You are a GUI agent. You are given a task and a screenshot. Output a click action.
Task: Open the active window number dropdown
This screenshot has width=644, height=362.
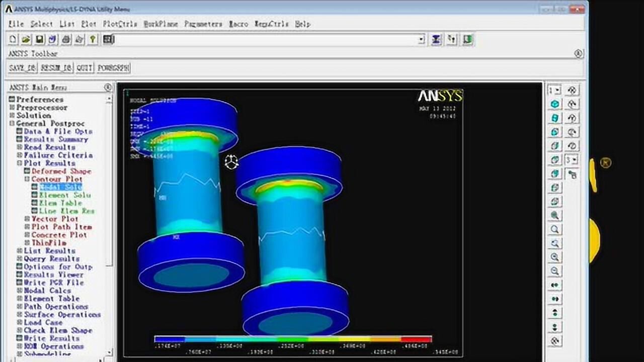coord(554,90)
